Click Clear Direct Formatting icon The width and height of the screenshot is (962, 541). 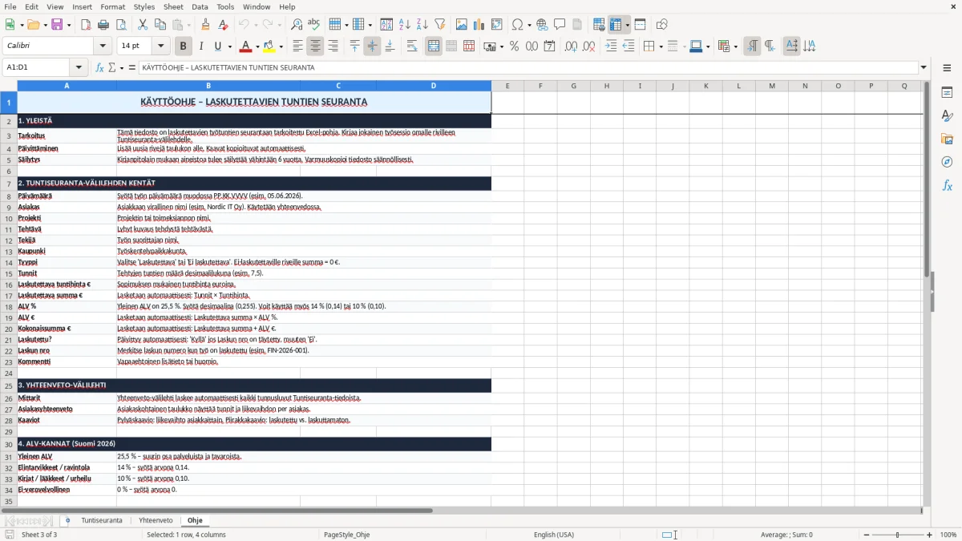click(x=224, y=25)
